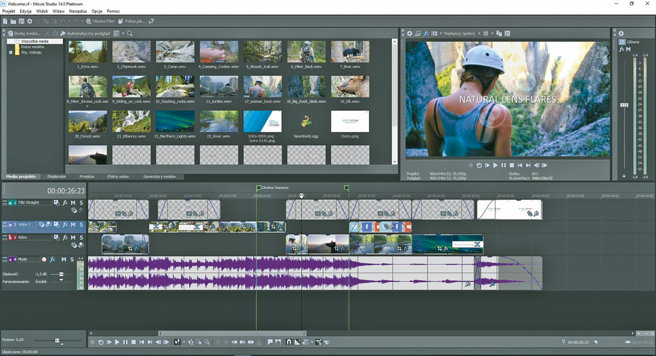
Task: Save snapshot of preview frame to file
Action: pos(508,33)
